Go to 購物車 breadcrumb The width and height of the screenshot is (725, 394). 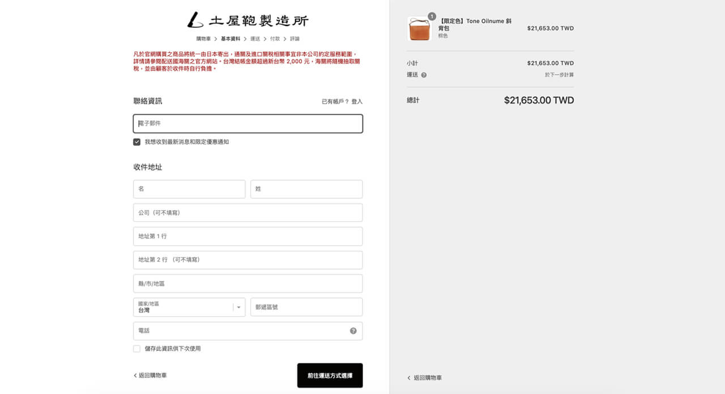click(x=204, y=38)
